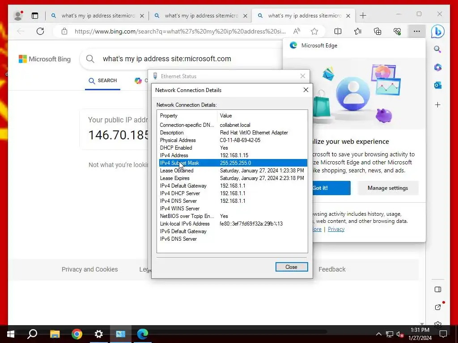Open a new browser tab
The image size is (458, 343).
pyautogui.click(x=363, y=16)
